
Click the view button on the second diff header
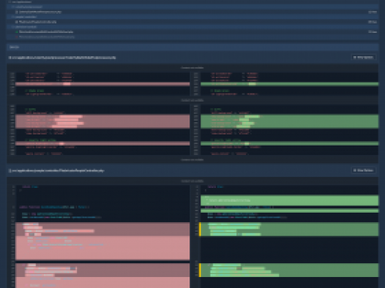pyautogui.click(x=363, y=170)
